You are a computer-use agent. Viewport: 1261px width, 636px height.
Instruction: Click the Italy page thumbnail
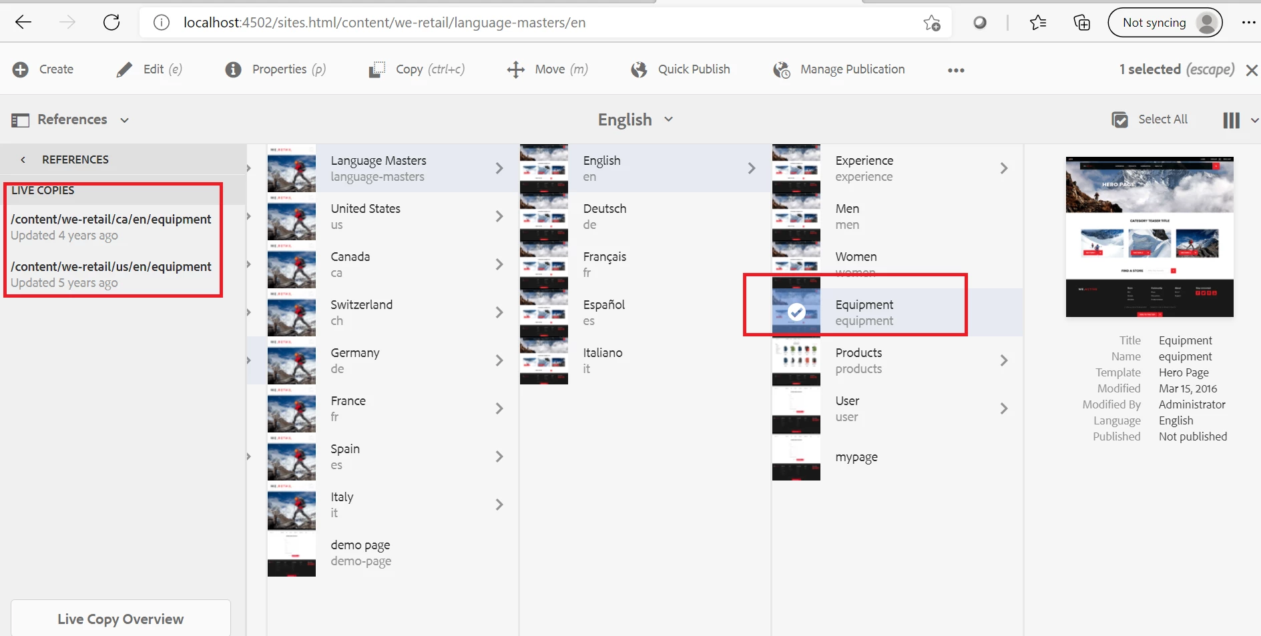(x=292, y=505)
